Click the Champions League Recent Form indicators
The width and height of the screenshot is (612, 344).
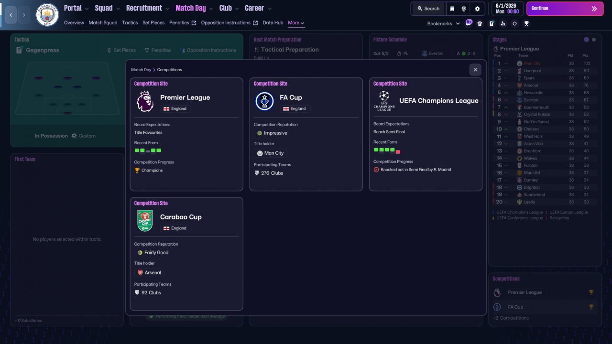click(387, 150)
